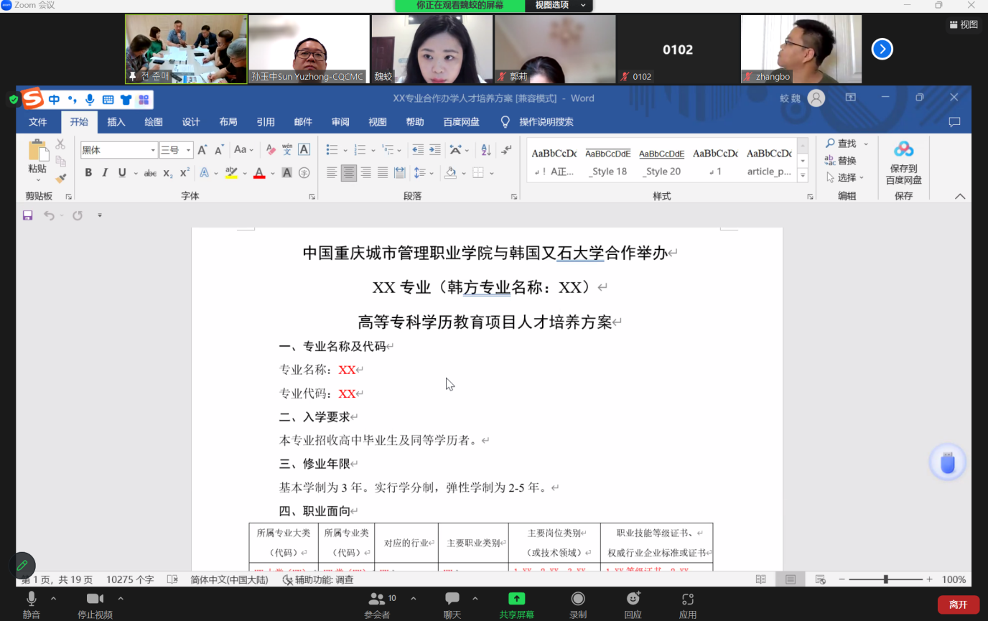Click the red 离开 button

click(x=958, y=604)
